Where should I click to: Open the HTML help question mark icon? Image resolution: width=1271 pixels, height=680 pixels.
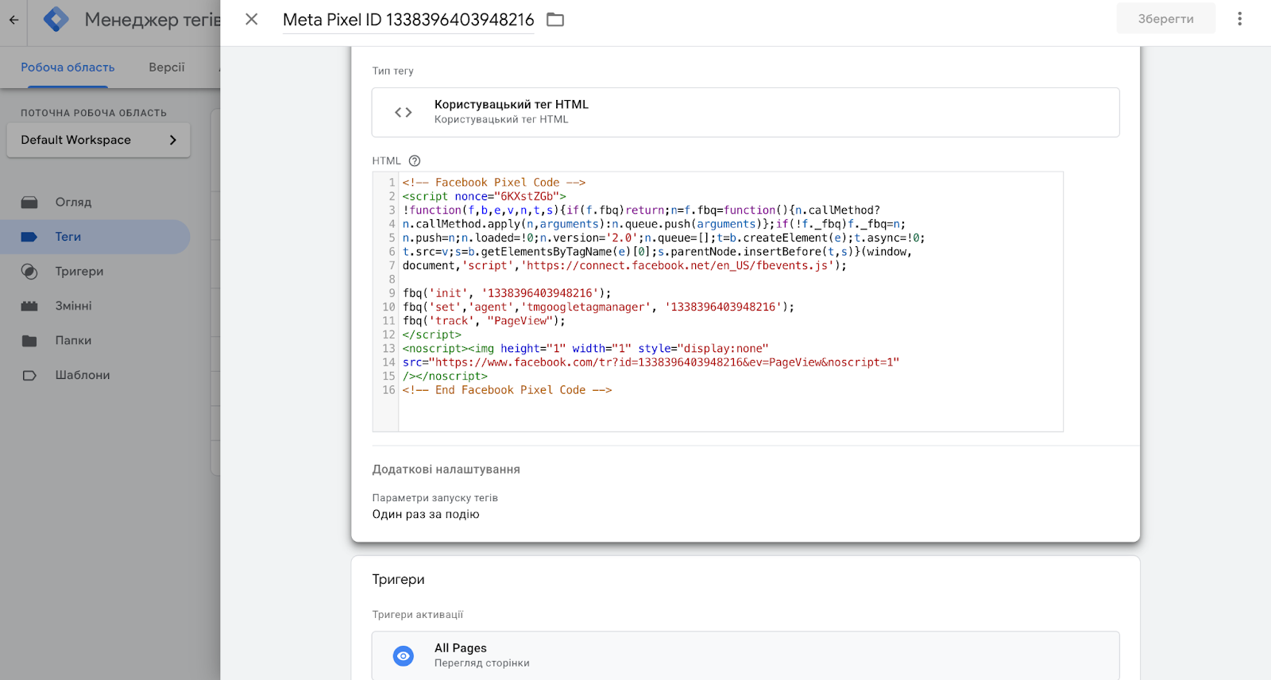[x=415, y=160]
